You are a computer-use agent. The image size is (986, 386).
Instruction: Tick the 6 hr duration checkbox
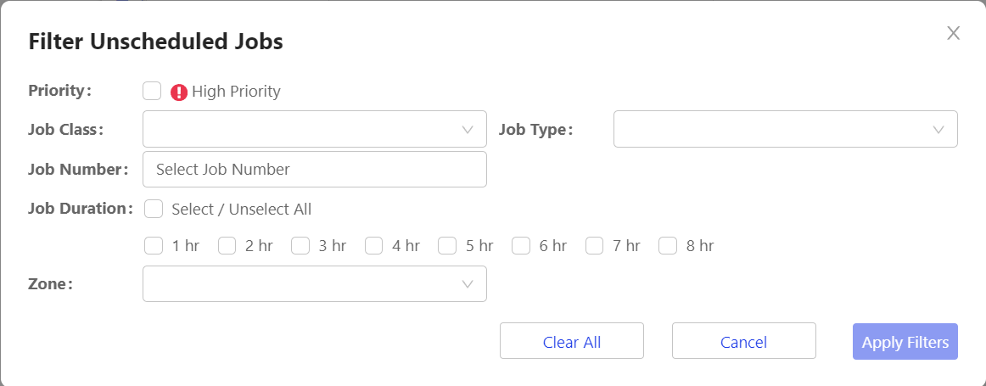pos(521,245)
